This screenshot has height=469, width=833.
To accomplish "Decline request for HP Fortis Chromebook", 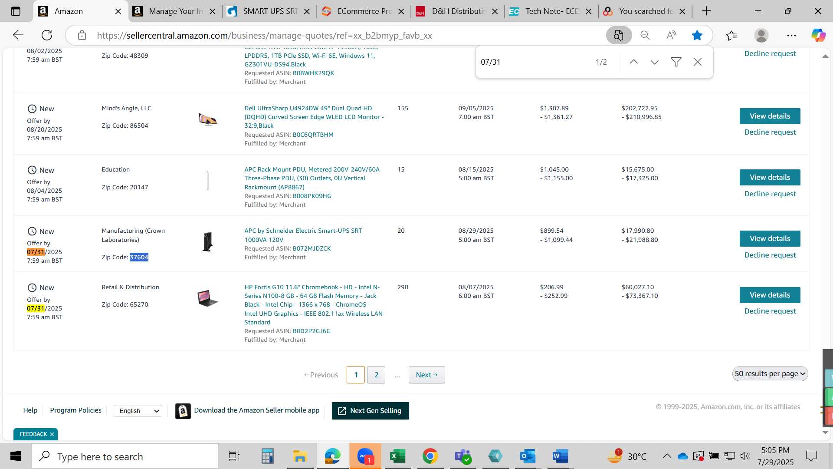I will point(770,311).
